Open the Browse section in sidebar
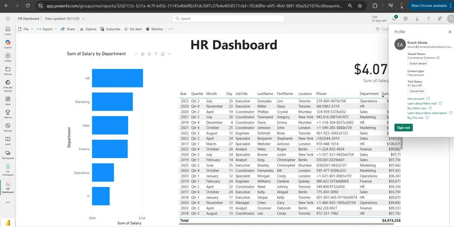The height and width of the screenshot is (227, 454). [8, 71]
